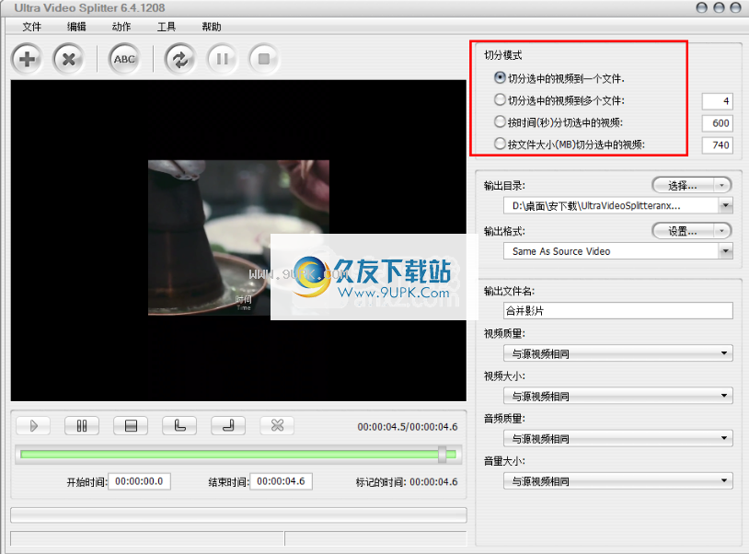
Task: Select 按文件大小(MB)切分选中的视频 radio option
Action: coord(500,144)
